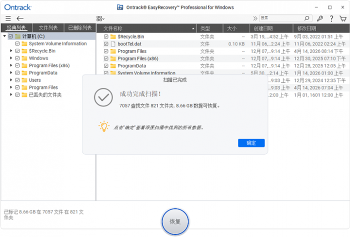Screen dimensions: 350x237
Task: Toggle ProgramData checkbox in tree
Action: tap(17, 73)
